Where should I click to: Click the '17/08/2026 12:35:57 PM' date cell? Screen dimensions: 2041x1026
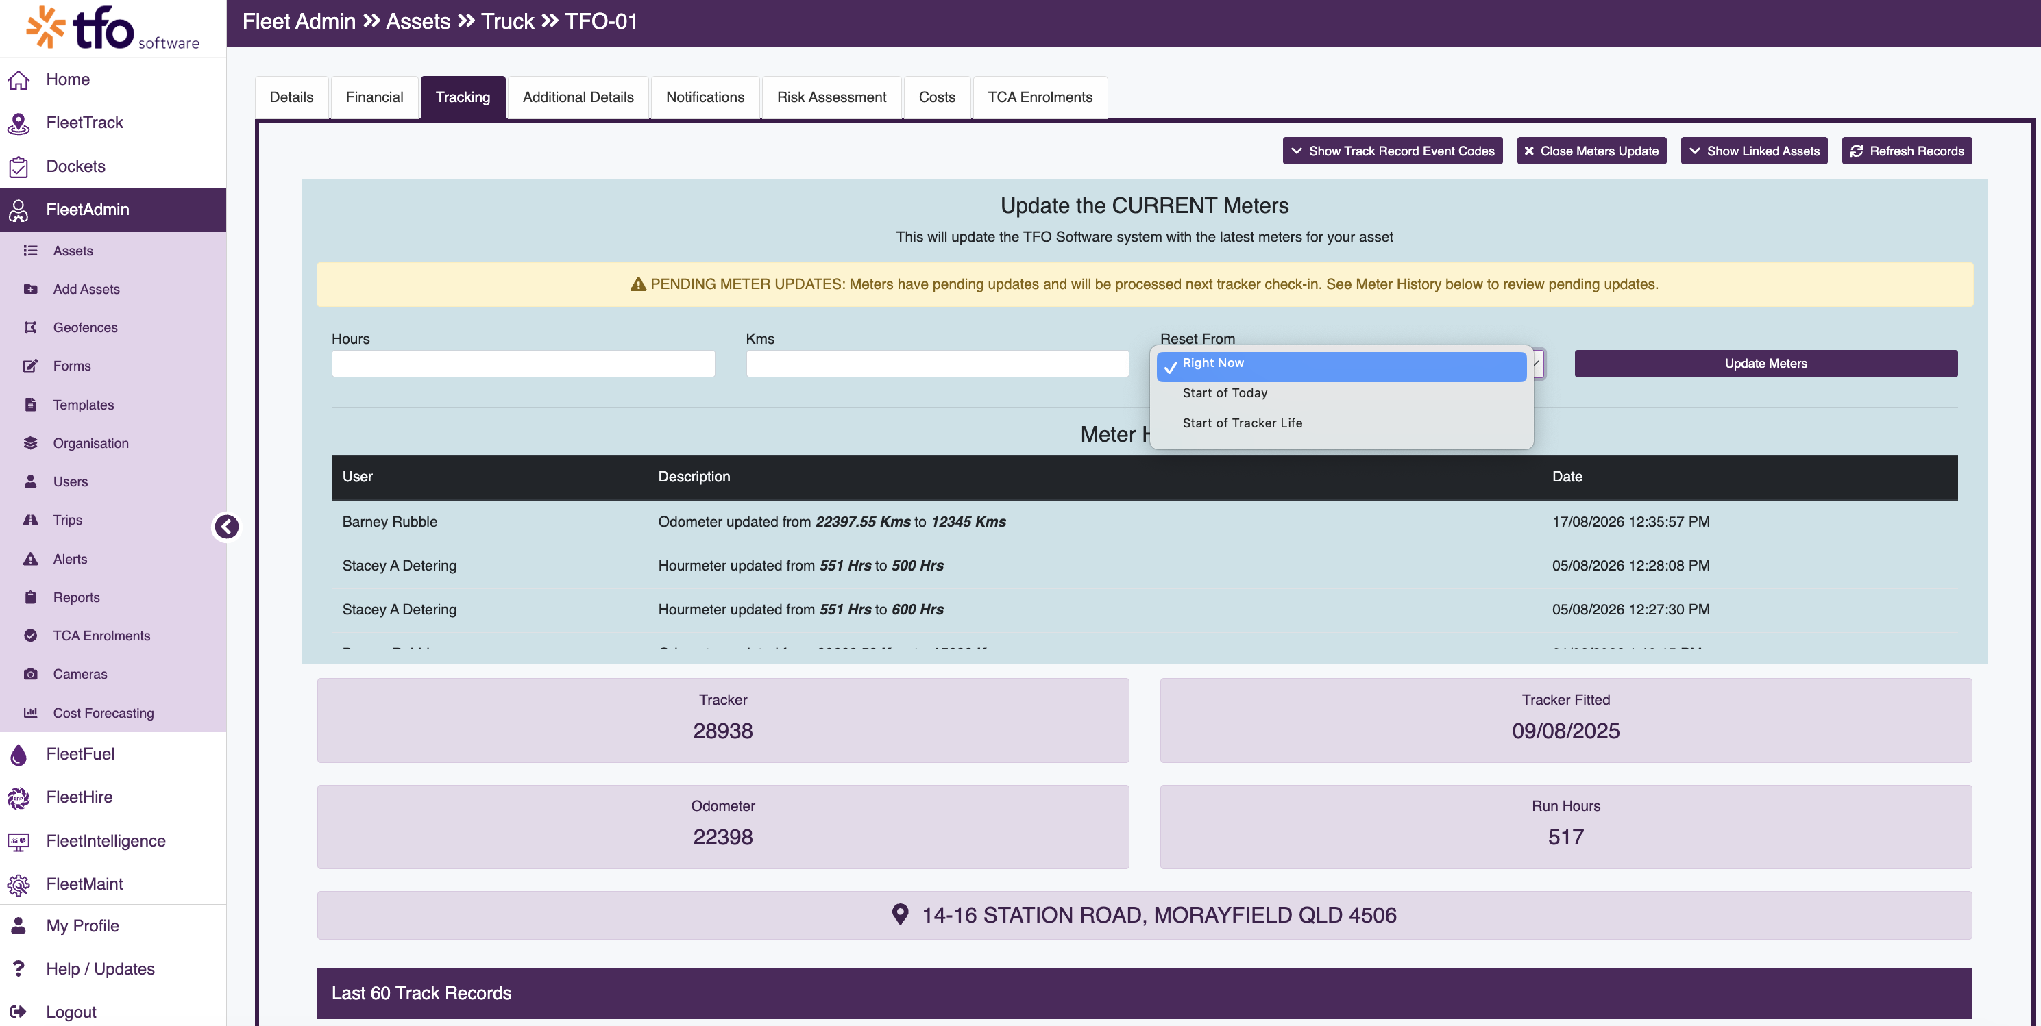1630,522
